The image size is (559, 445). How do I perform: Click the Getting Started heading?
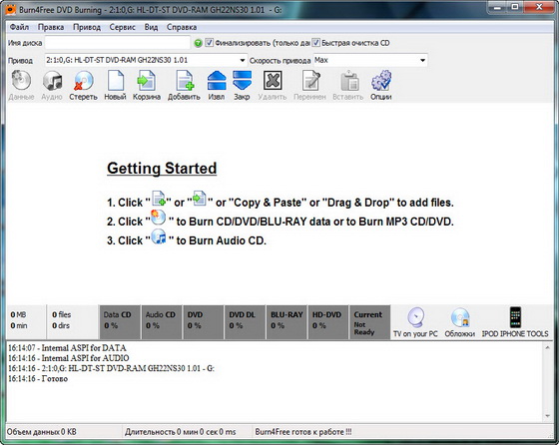[162, 169]
